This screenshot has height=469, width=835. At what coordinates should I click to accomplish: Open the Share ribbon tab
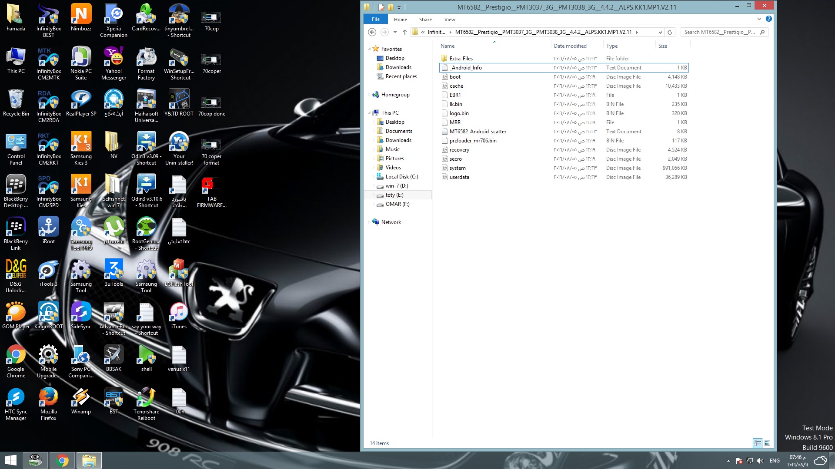425,20
